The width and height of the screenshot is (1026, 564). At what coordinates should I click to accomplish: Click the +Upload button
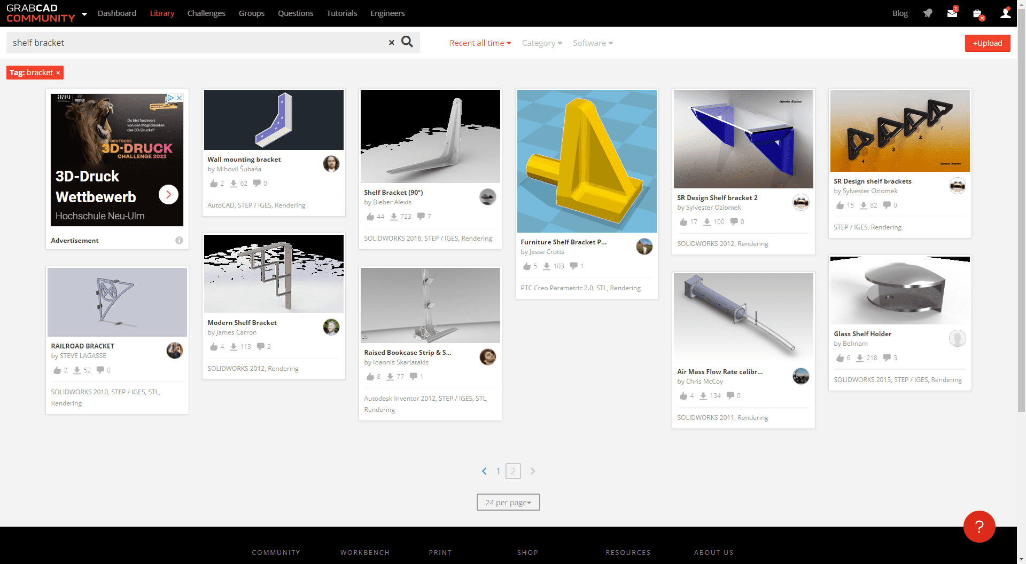coord(987,43)
